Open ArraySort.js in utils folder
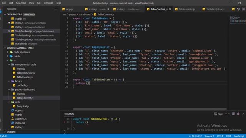Image resolution: width=246 pixels, height=138 pixels. (x=23, y=106)
